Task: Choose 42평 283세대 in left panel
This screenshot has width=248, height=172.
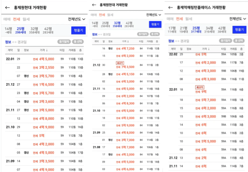Action: click(48, 30)
